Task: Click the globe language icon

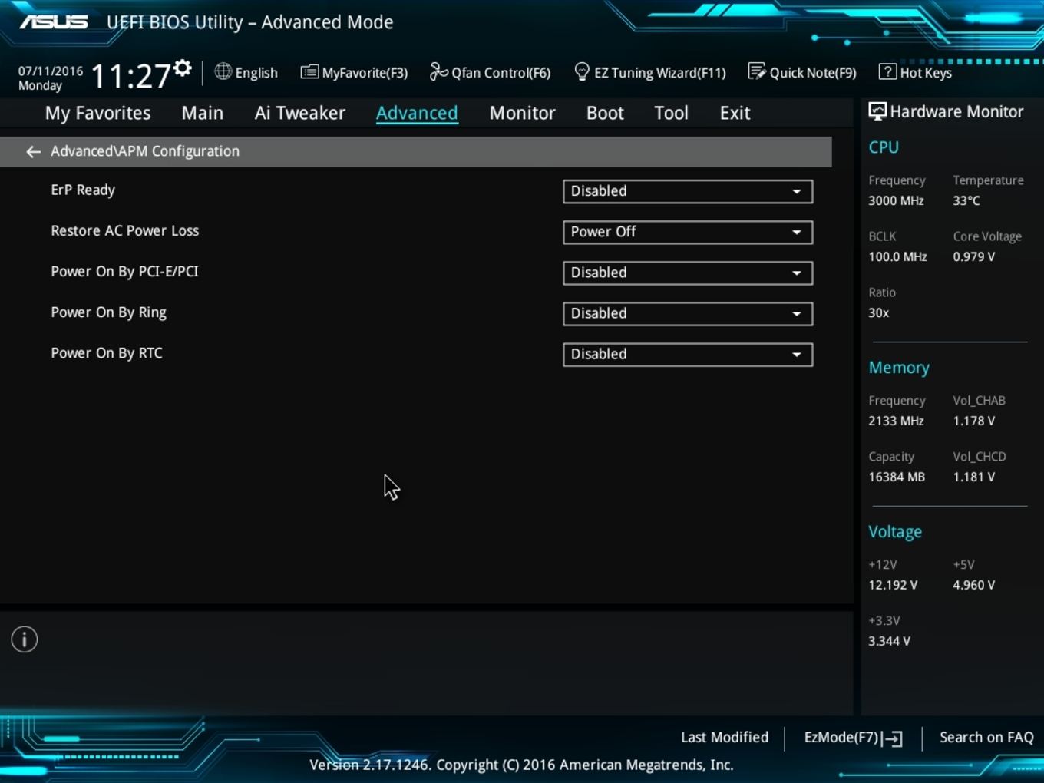Action: click(223, 71)
